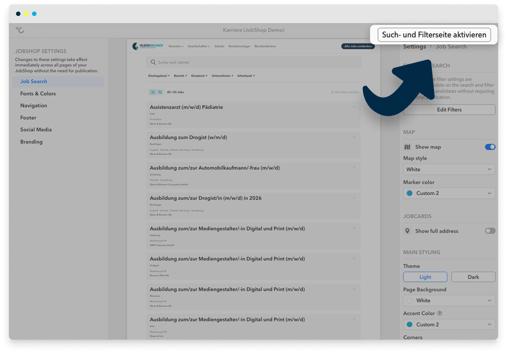Click the Olsen Breuner logo
This screenshot has width=507, height=353.
coord(148,46)
